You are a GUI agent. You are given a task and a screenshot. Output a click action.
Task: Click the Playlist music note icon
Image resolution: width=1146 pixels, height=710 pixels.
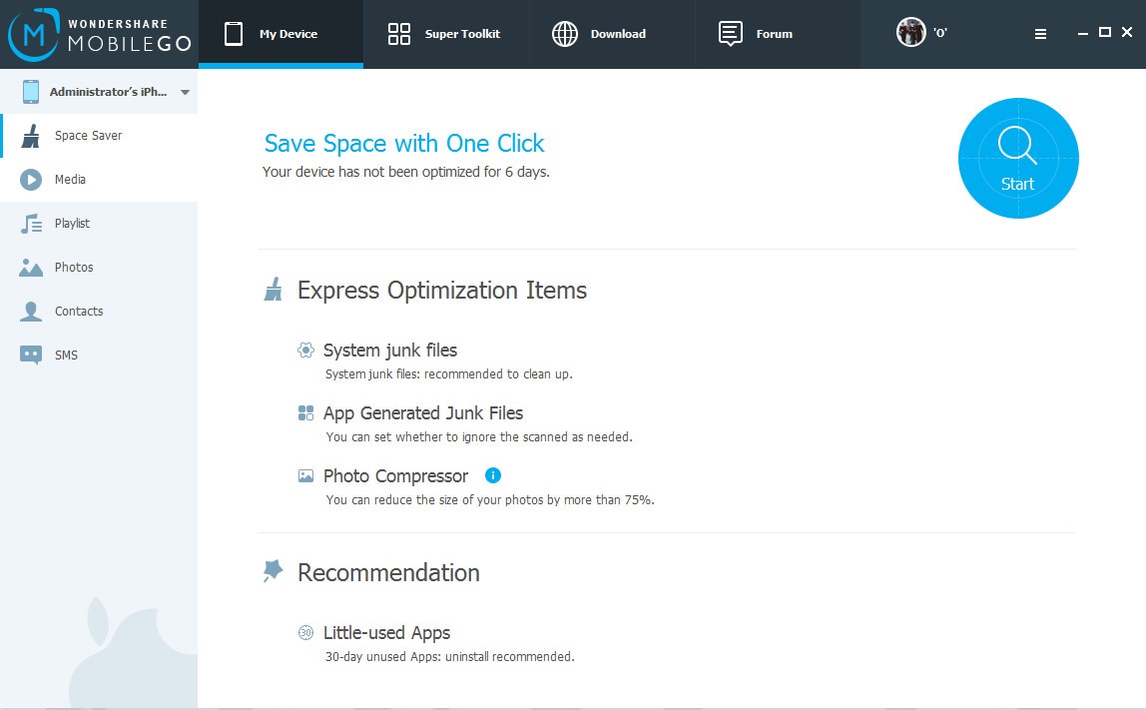coord(31,224)
